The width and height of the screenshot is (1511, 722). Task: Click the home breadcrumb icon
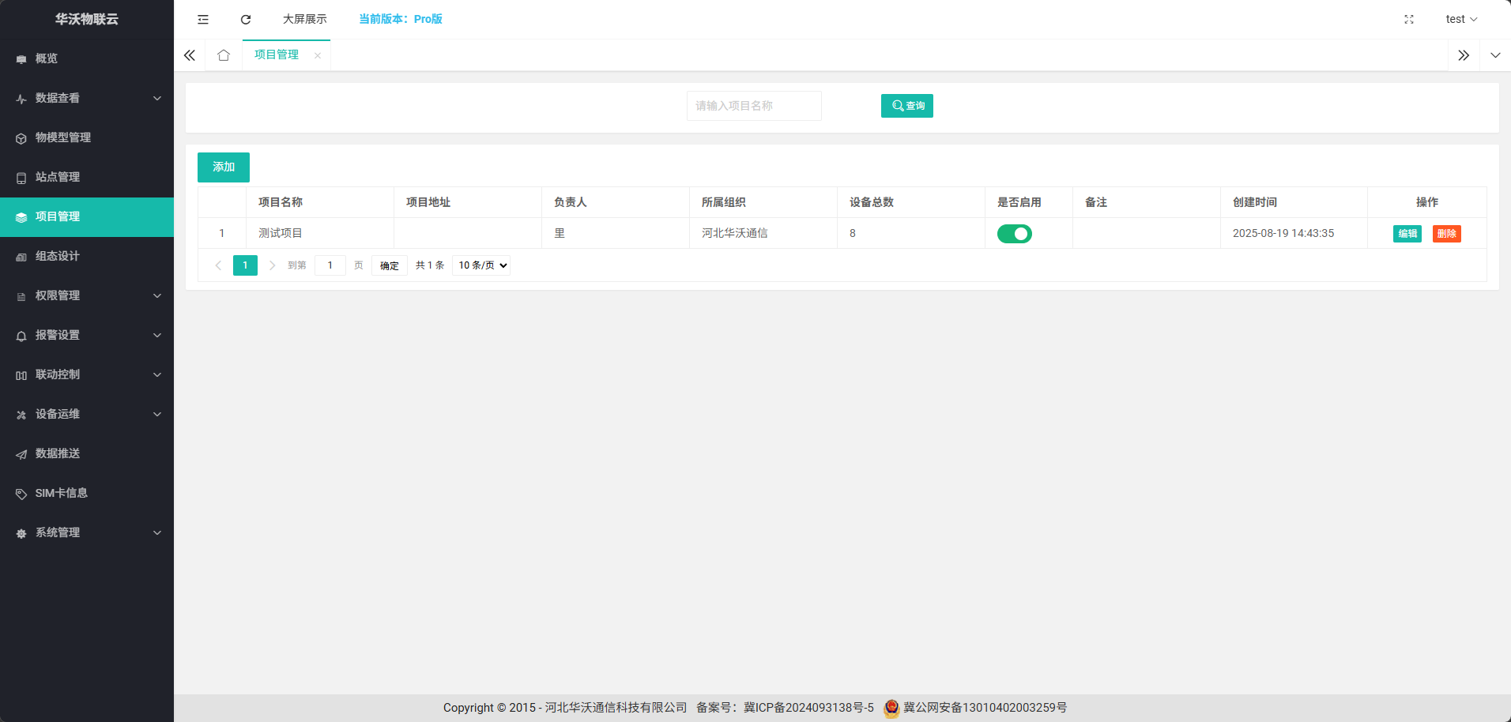click(x=224, y=55)
